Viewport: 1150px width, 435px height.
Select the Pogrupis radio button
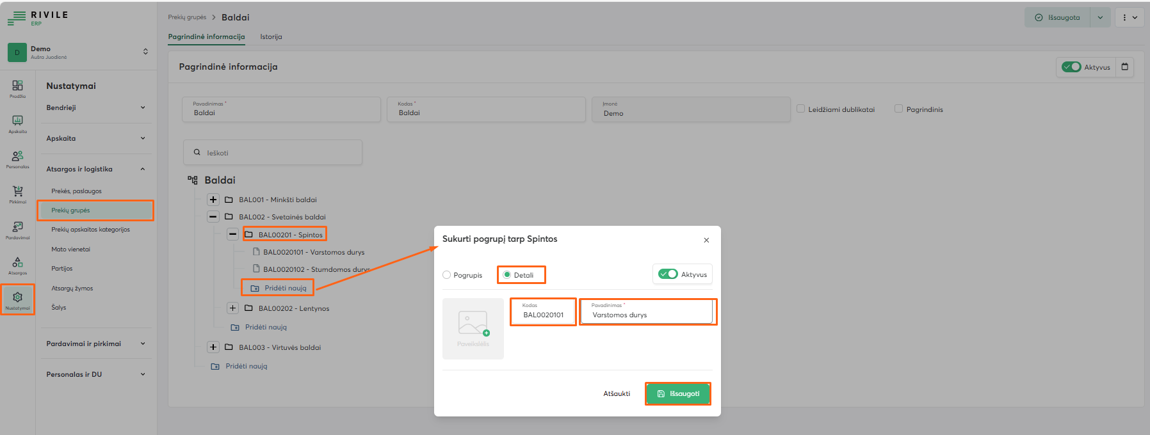coord(447,275)
